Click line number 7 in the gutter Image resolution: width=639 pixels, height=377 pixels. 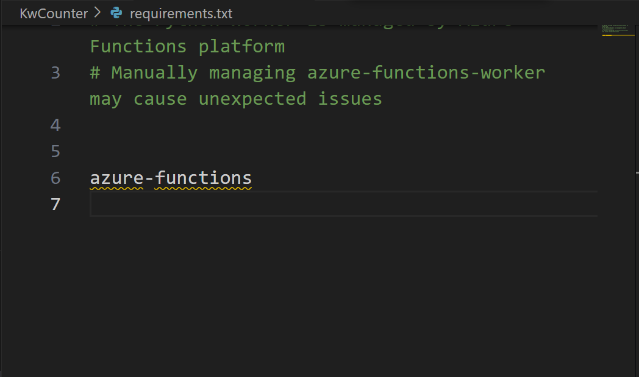pos(55,205)
